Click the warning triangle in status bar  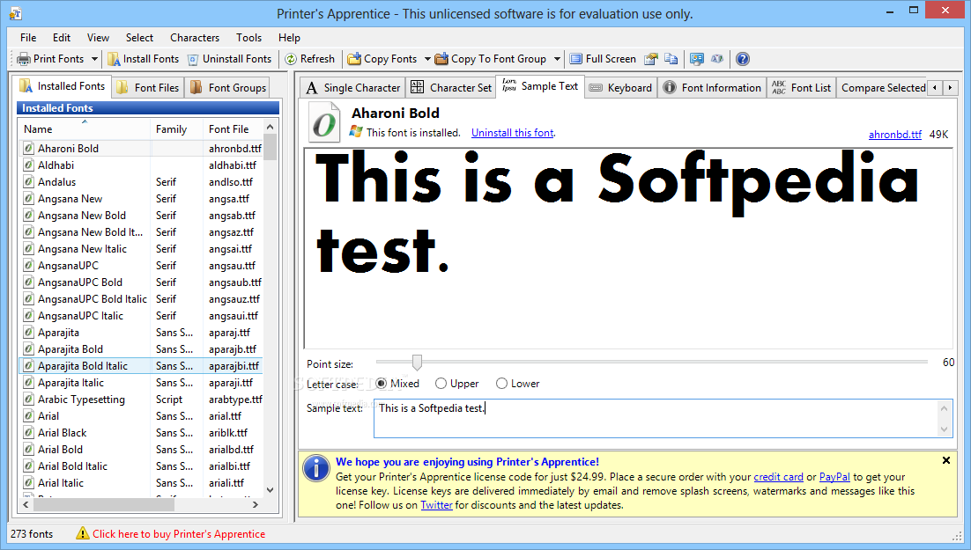[x=82, y=533]
